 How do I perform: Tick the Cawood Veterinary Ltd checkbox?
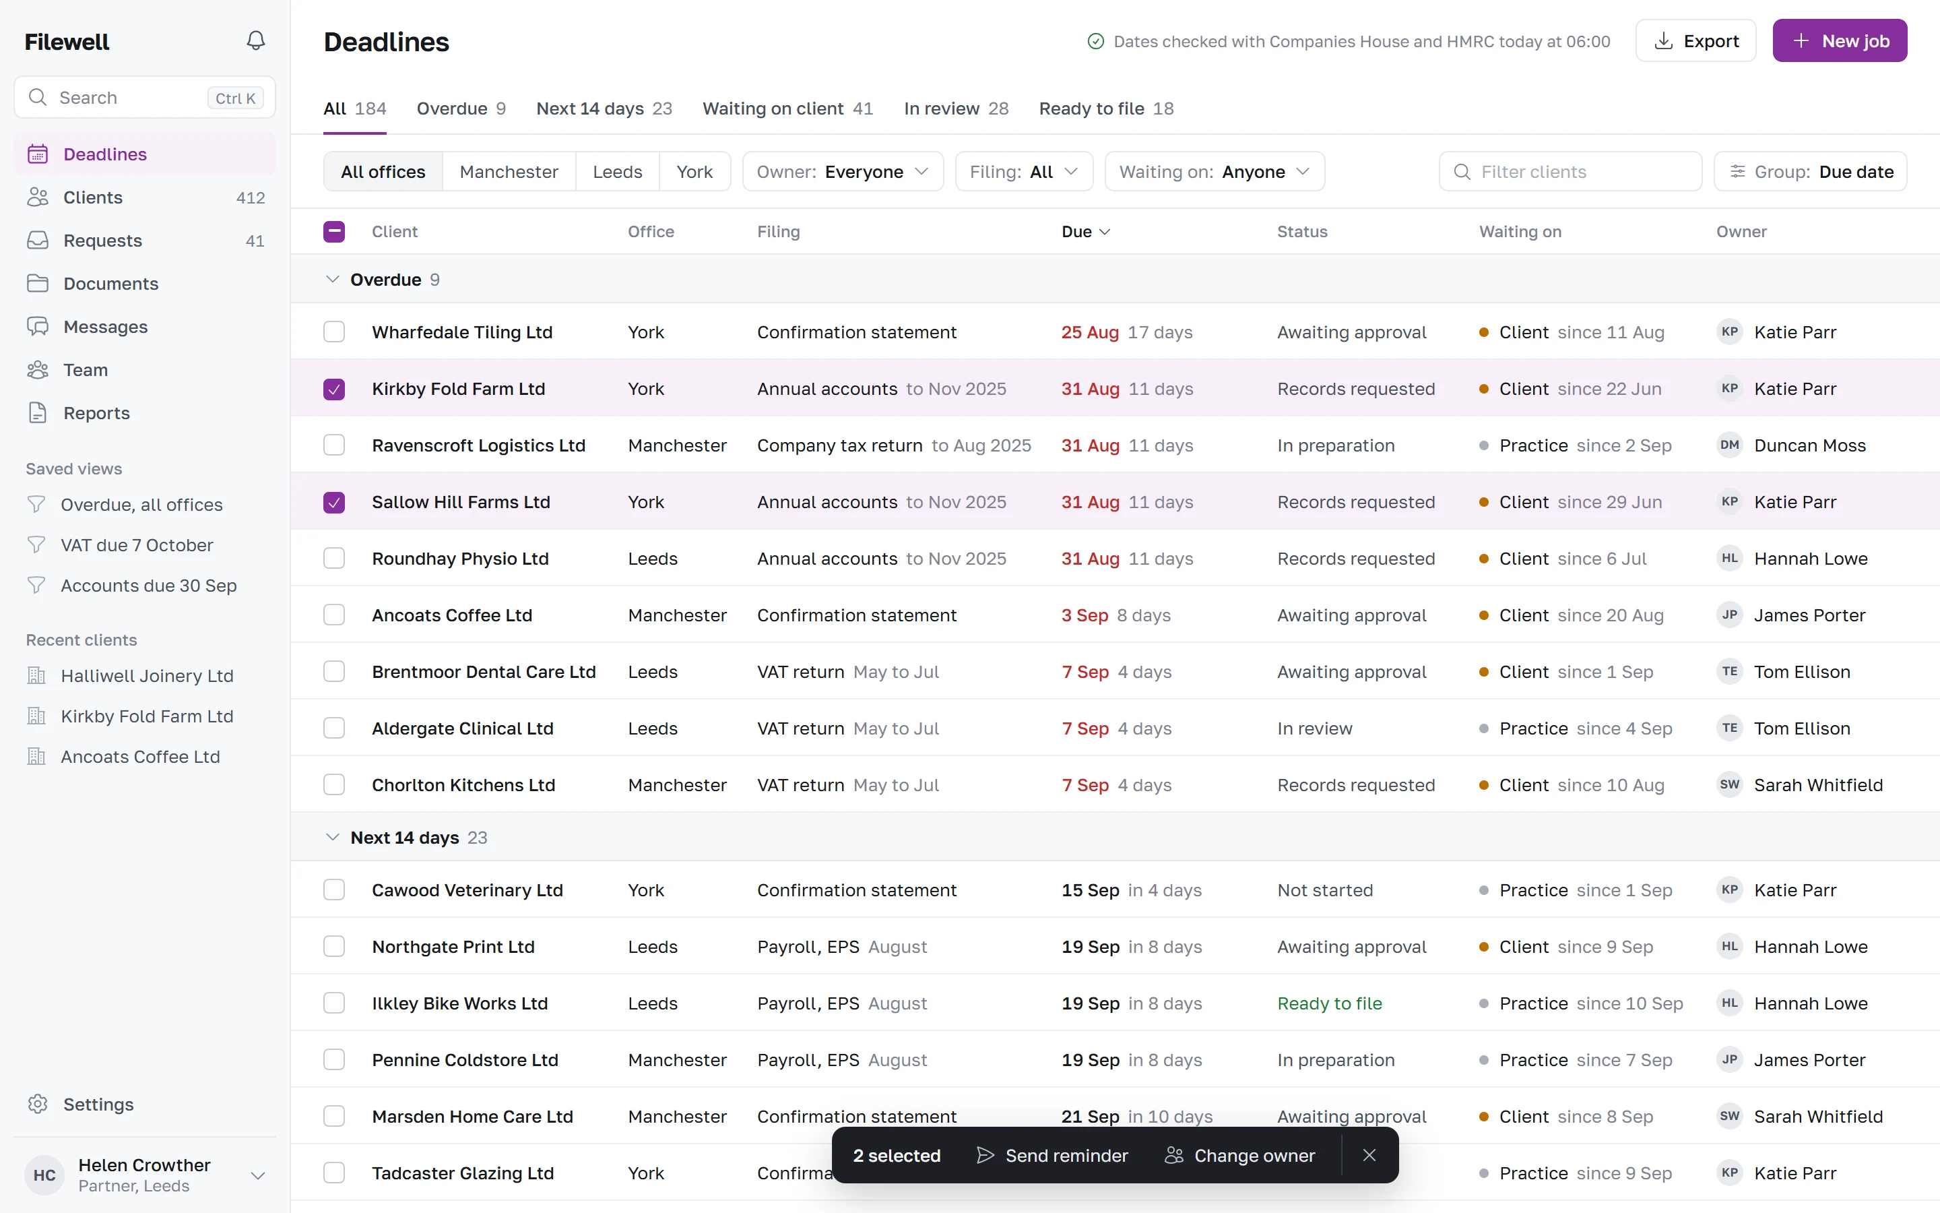[x=334, y=890]
